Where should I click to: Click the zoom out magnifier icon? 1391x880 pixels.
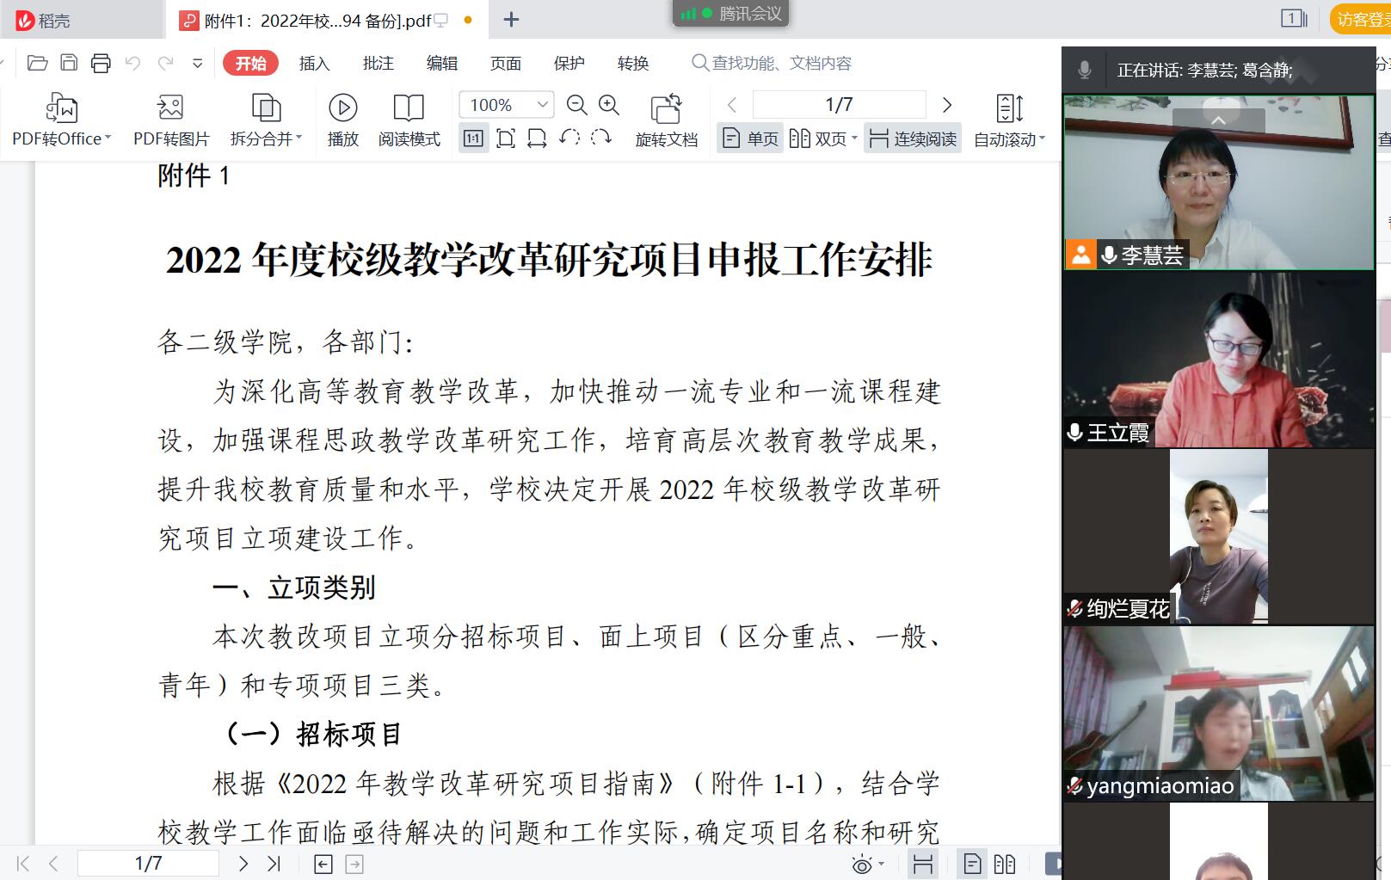pyautogui.click(x=577, y=105)
